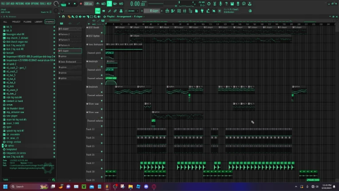Viewport: 339px width, 191px height.
Task: Start playback with the Play button
Action: pyautogui.click(x=69, y=4)
